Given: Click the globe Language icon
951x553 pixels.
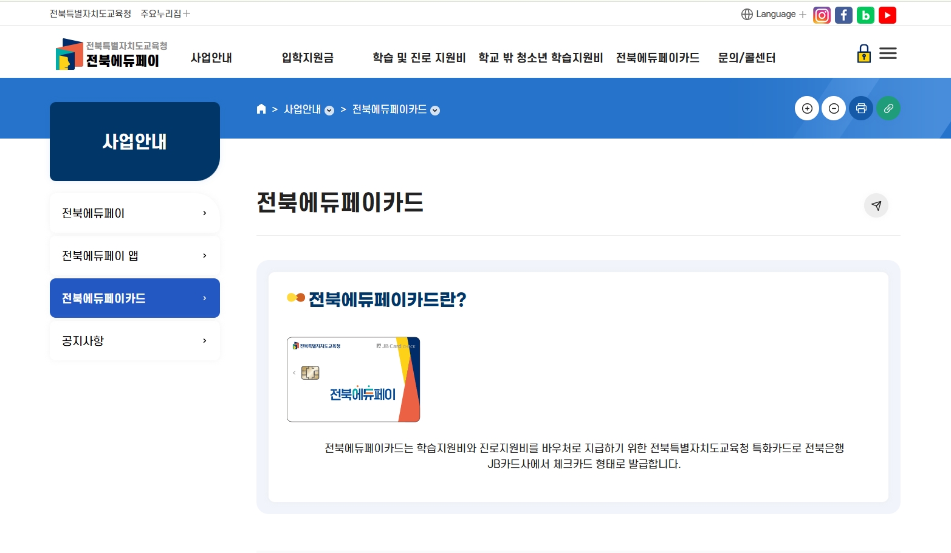Looking at the screenshot, I should coord(747,14).
